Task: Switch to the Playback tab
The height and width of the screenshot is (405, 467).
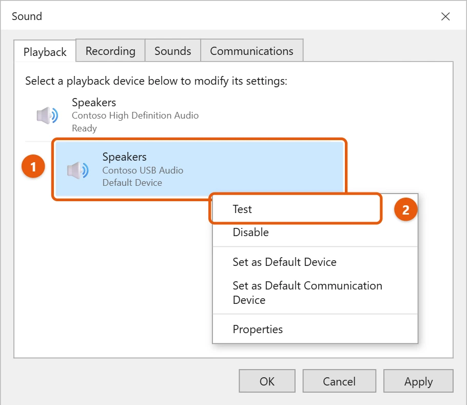Action: pos(45,52)
